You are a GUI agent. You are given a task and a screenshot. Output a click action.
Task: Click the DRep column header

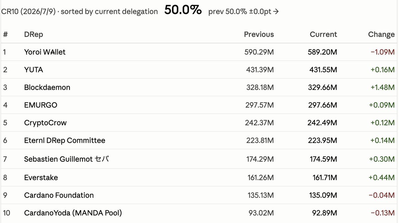coord(33,34)
